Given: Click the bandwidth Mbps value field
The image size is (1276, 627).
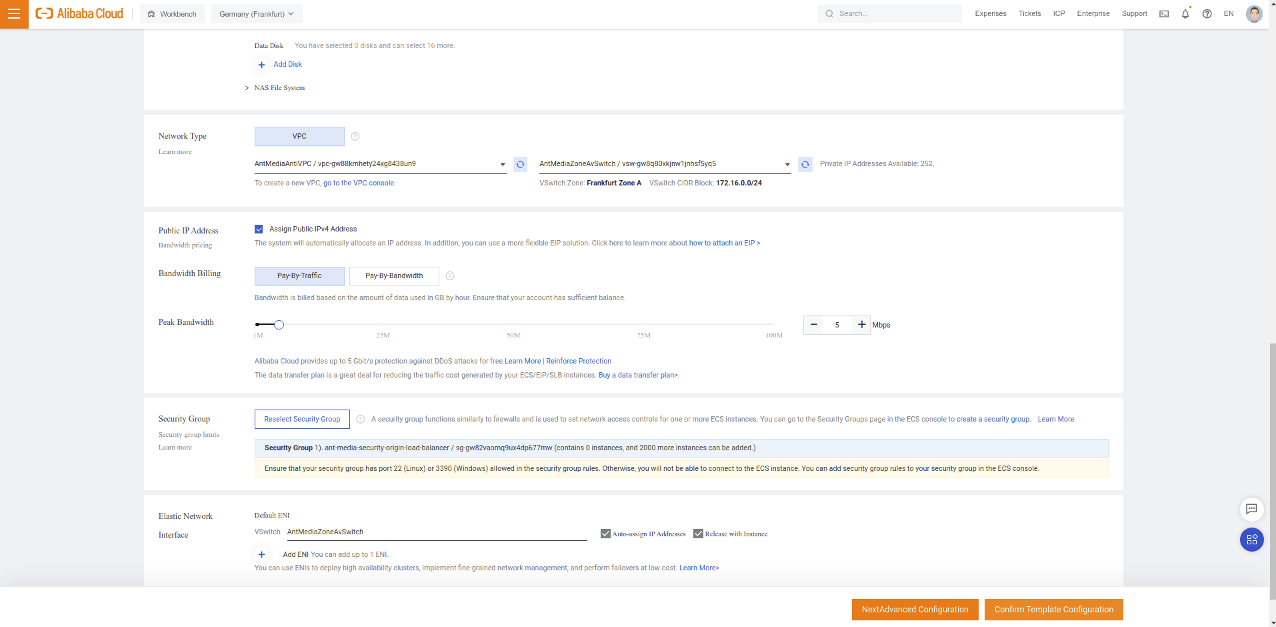Looking at the screenshot, I should pos(837,325).
